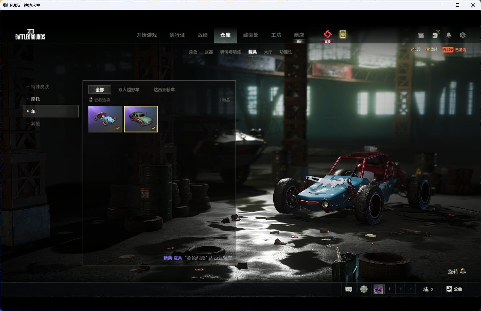Toggle the equipped checkmark on buggy skin
This screenshot has height=311, width=481.
[x=118, y=128]
